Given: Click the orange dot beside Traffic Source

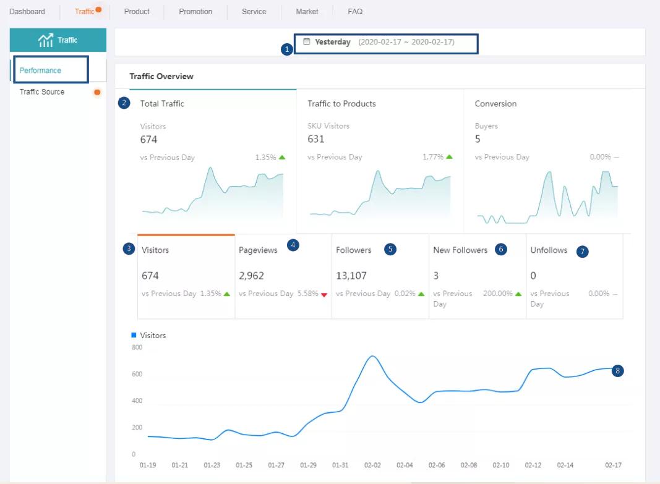Looking at the screenshot, I should pyautogui.click(x=97, y=92).
